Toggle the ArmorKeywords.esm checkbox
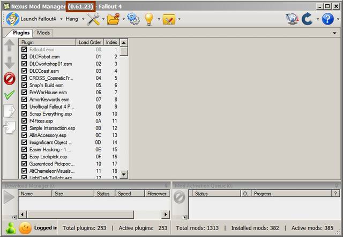The width and height of the screenshot is (343, 237). pos(24,100)
